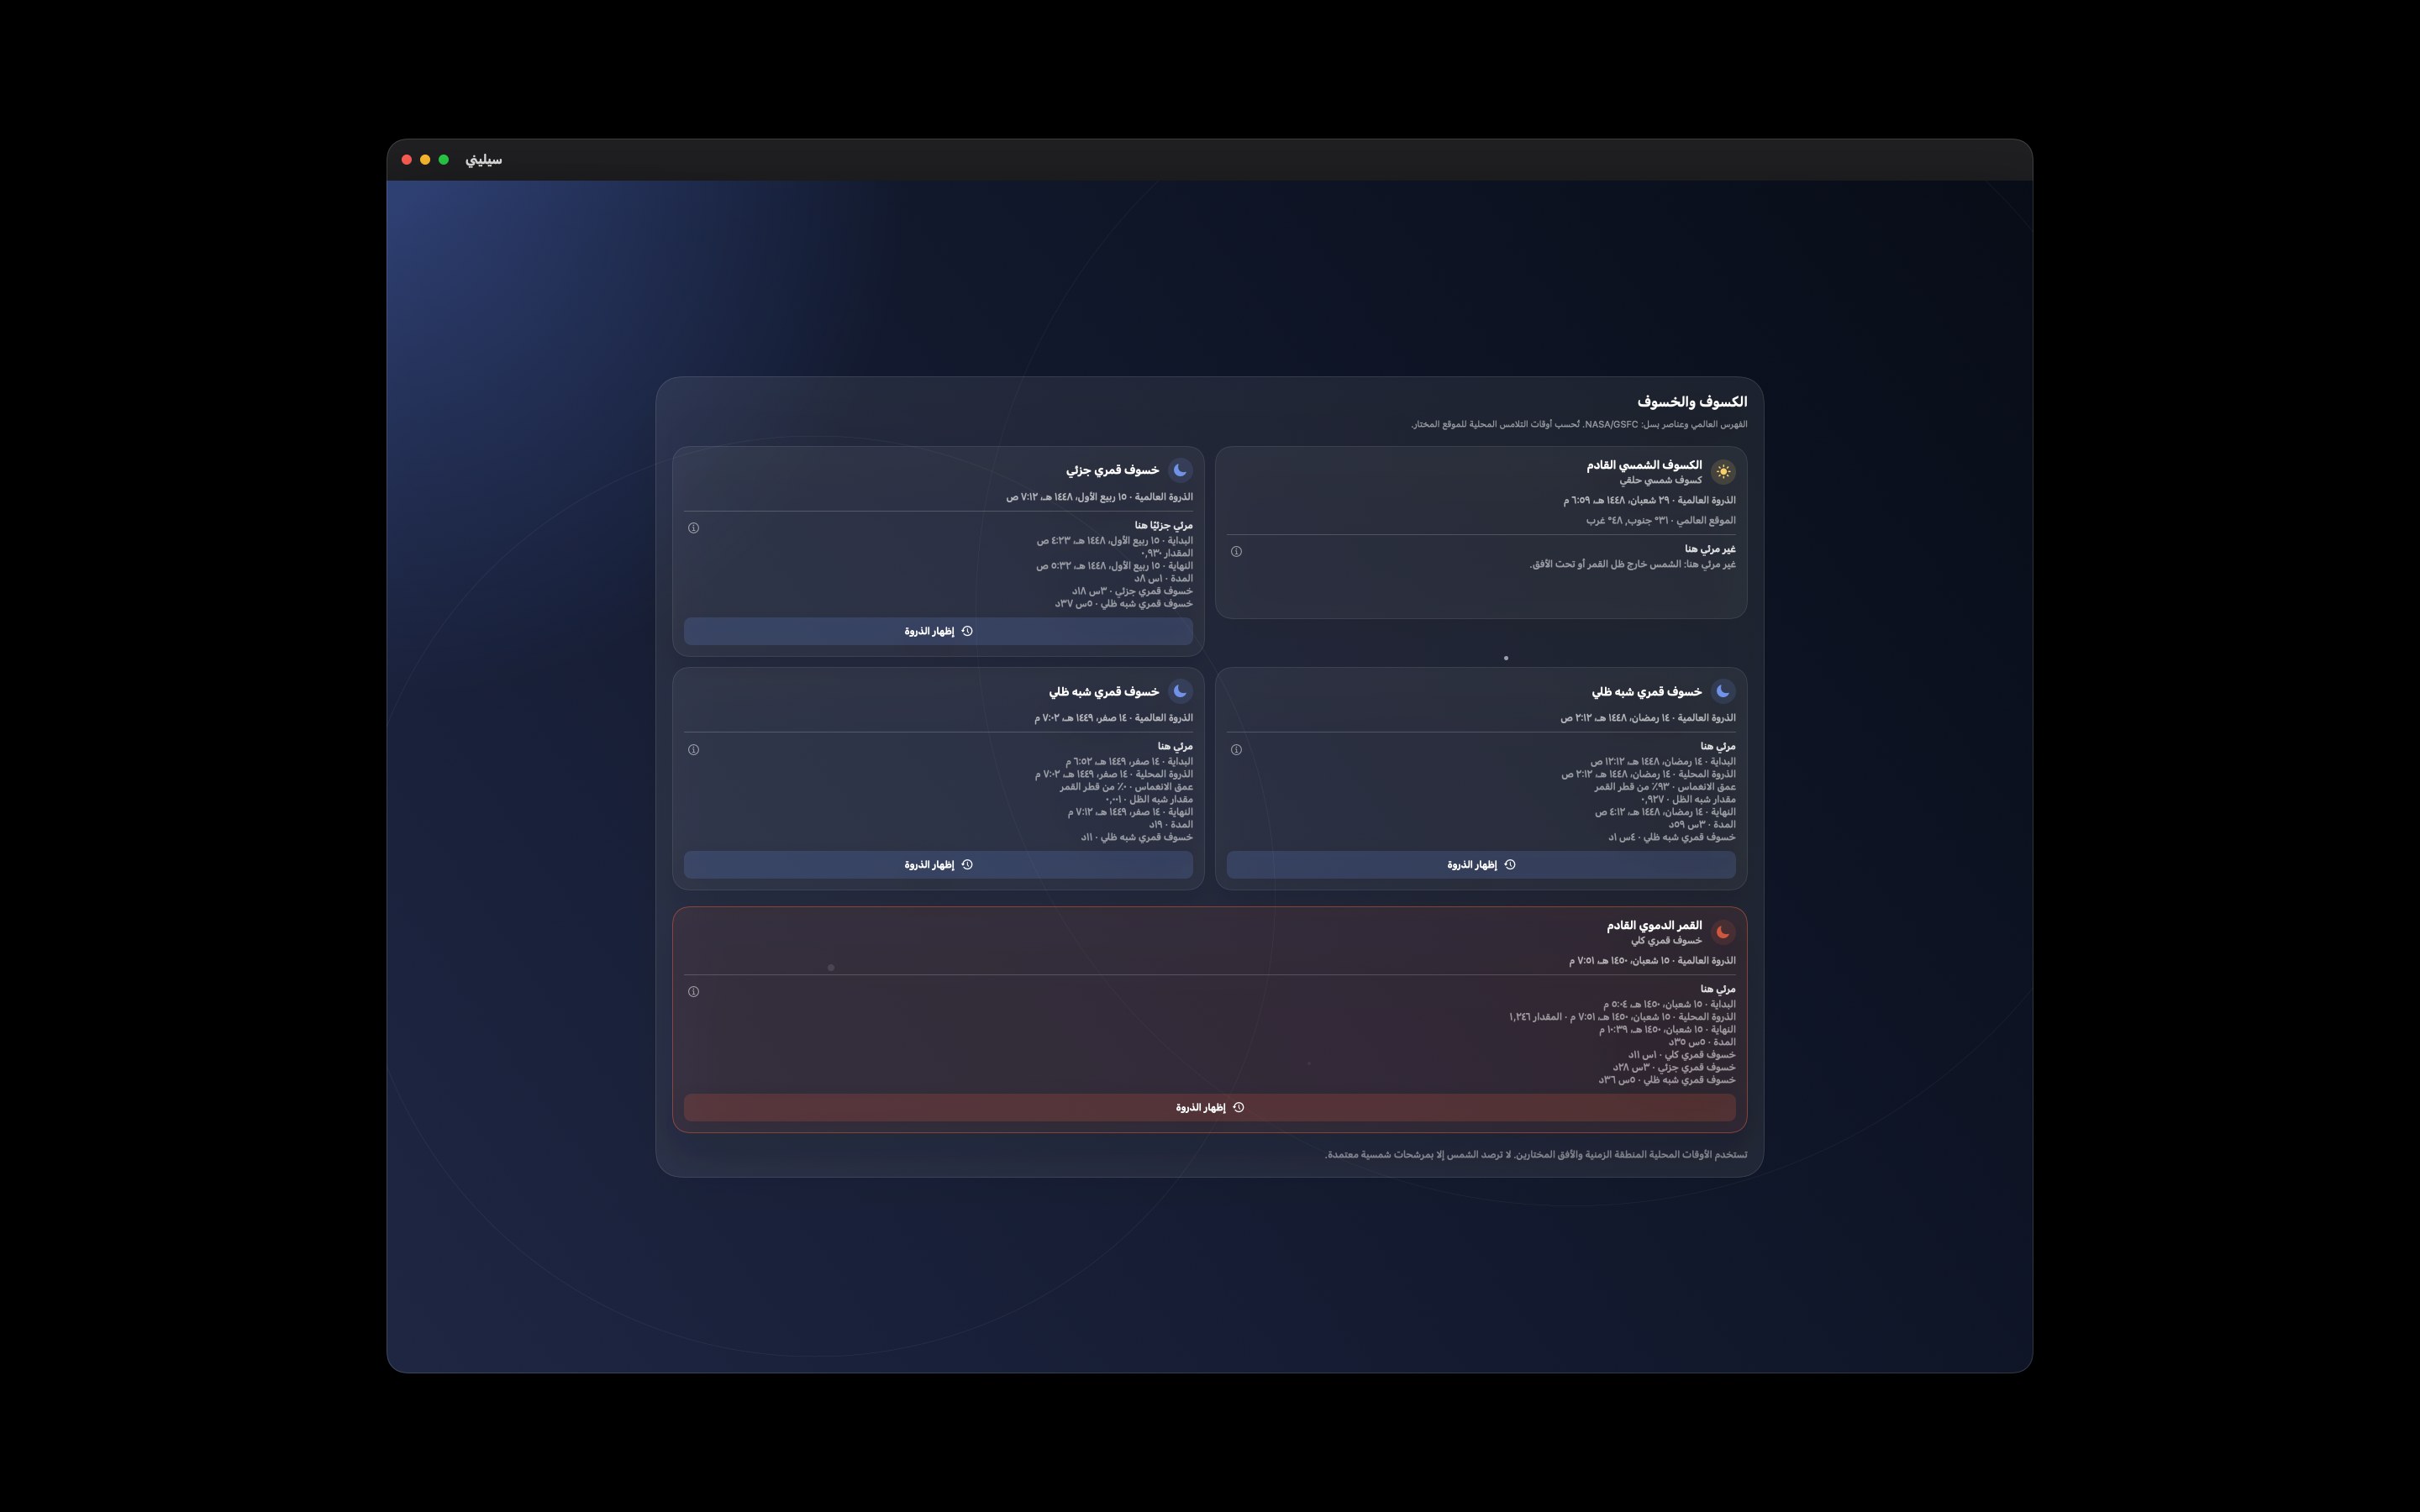Click إظهار الذروة in the صفر ١٤٤٩ penumbral card
Image resolution: width=2420 pixels, height=1512 pixels.
(938, 865)
